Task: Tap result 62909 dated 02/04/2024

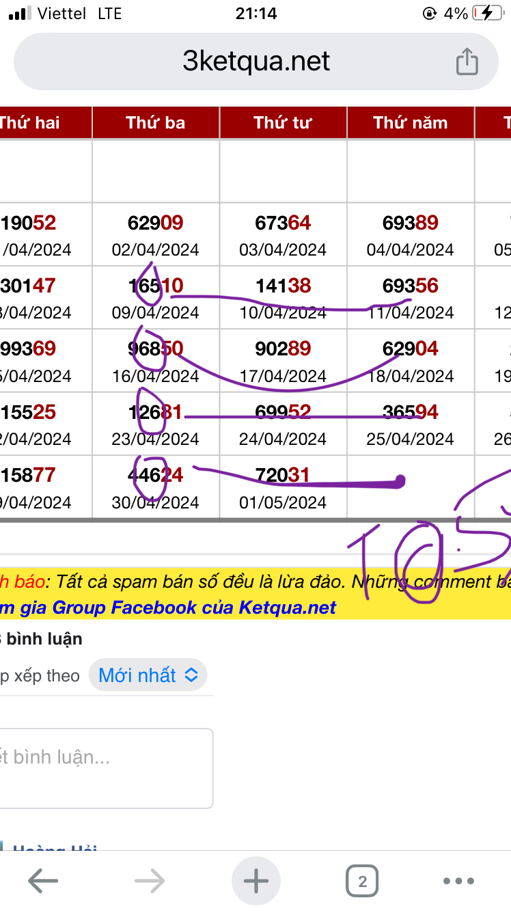Action: (x=156, y=223)
